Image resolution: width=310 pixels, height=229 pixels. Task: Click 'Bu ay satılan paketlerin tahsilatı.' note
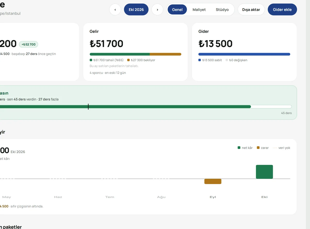(x=114, y=66)
